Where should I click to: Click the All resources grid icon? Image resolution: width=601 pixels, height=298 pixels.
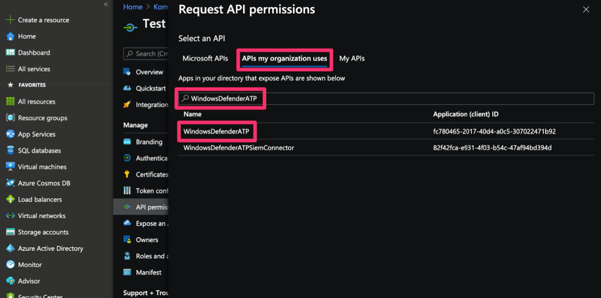coord(10,102)
